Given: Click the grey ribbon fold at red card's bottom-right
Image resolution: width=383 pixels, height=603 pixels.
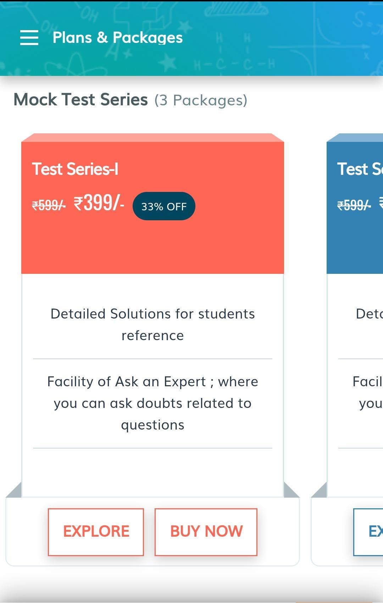Looking at the screenshot, I should click(x=291, y=490).
